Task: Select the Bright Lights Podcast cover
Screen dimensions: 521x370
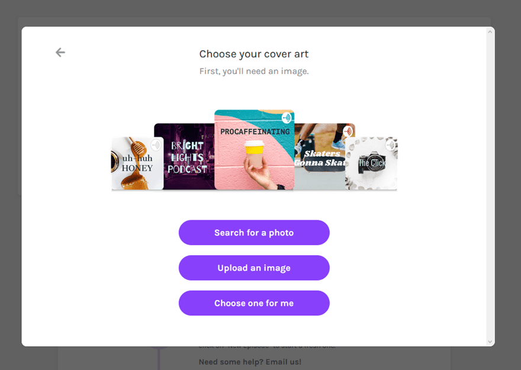Action: point(185,157)
